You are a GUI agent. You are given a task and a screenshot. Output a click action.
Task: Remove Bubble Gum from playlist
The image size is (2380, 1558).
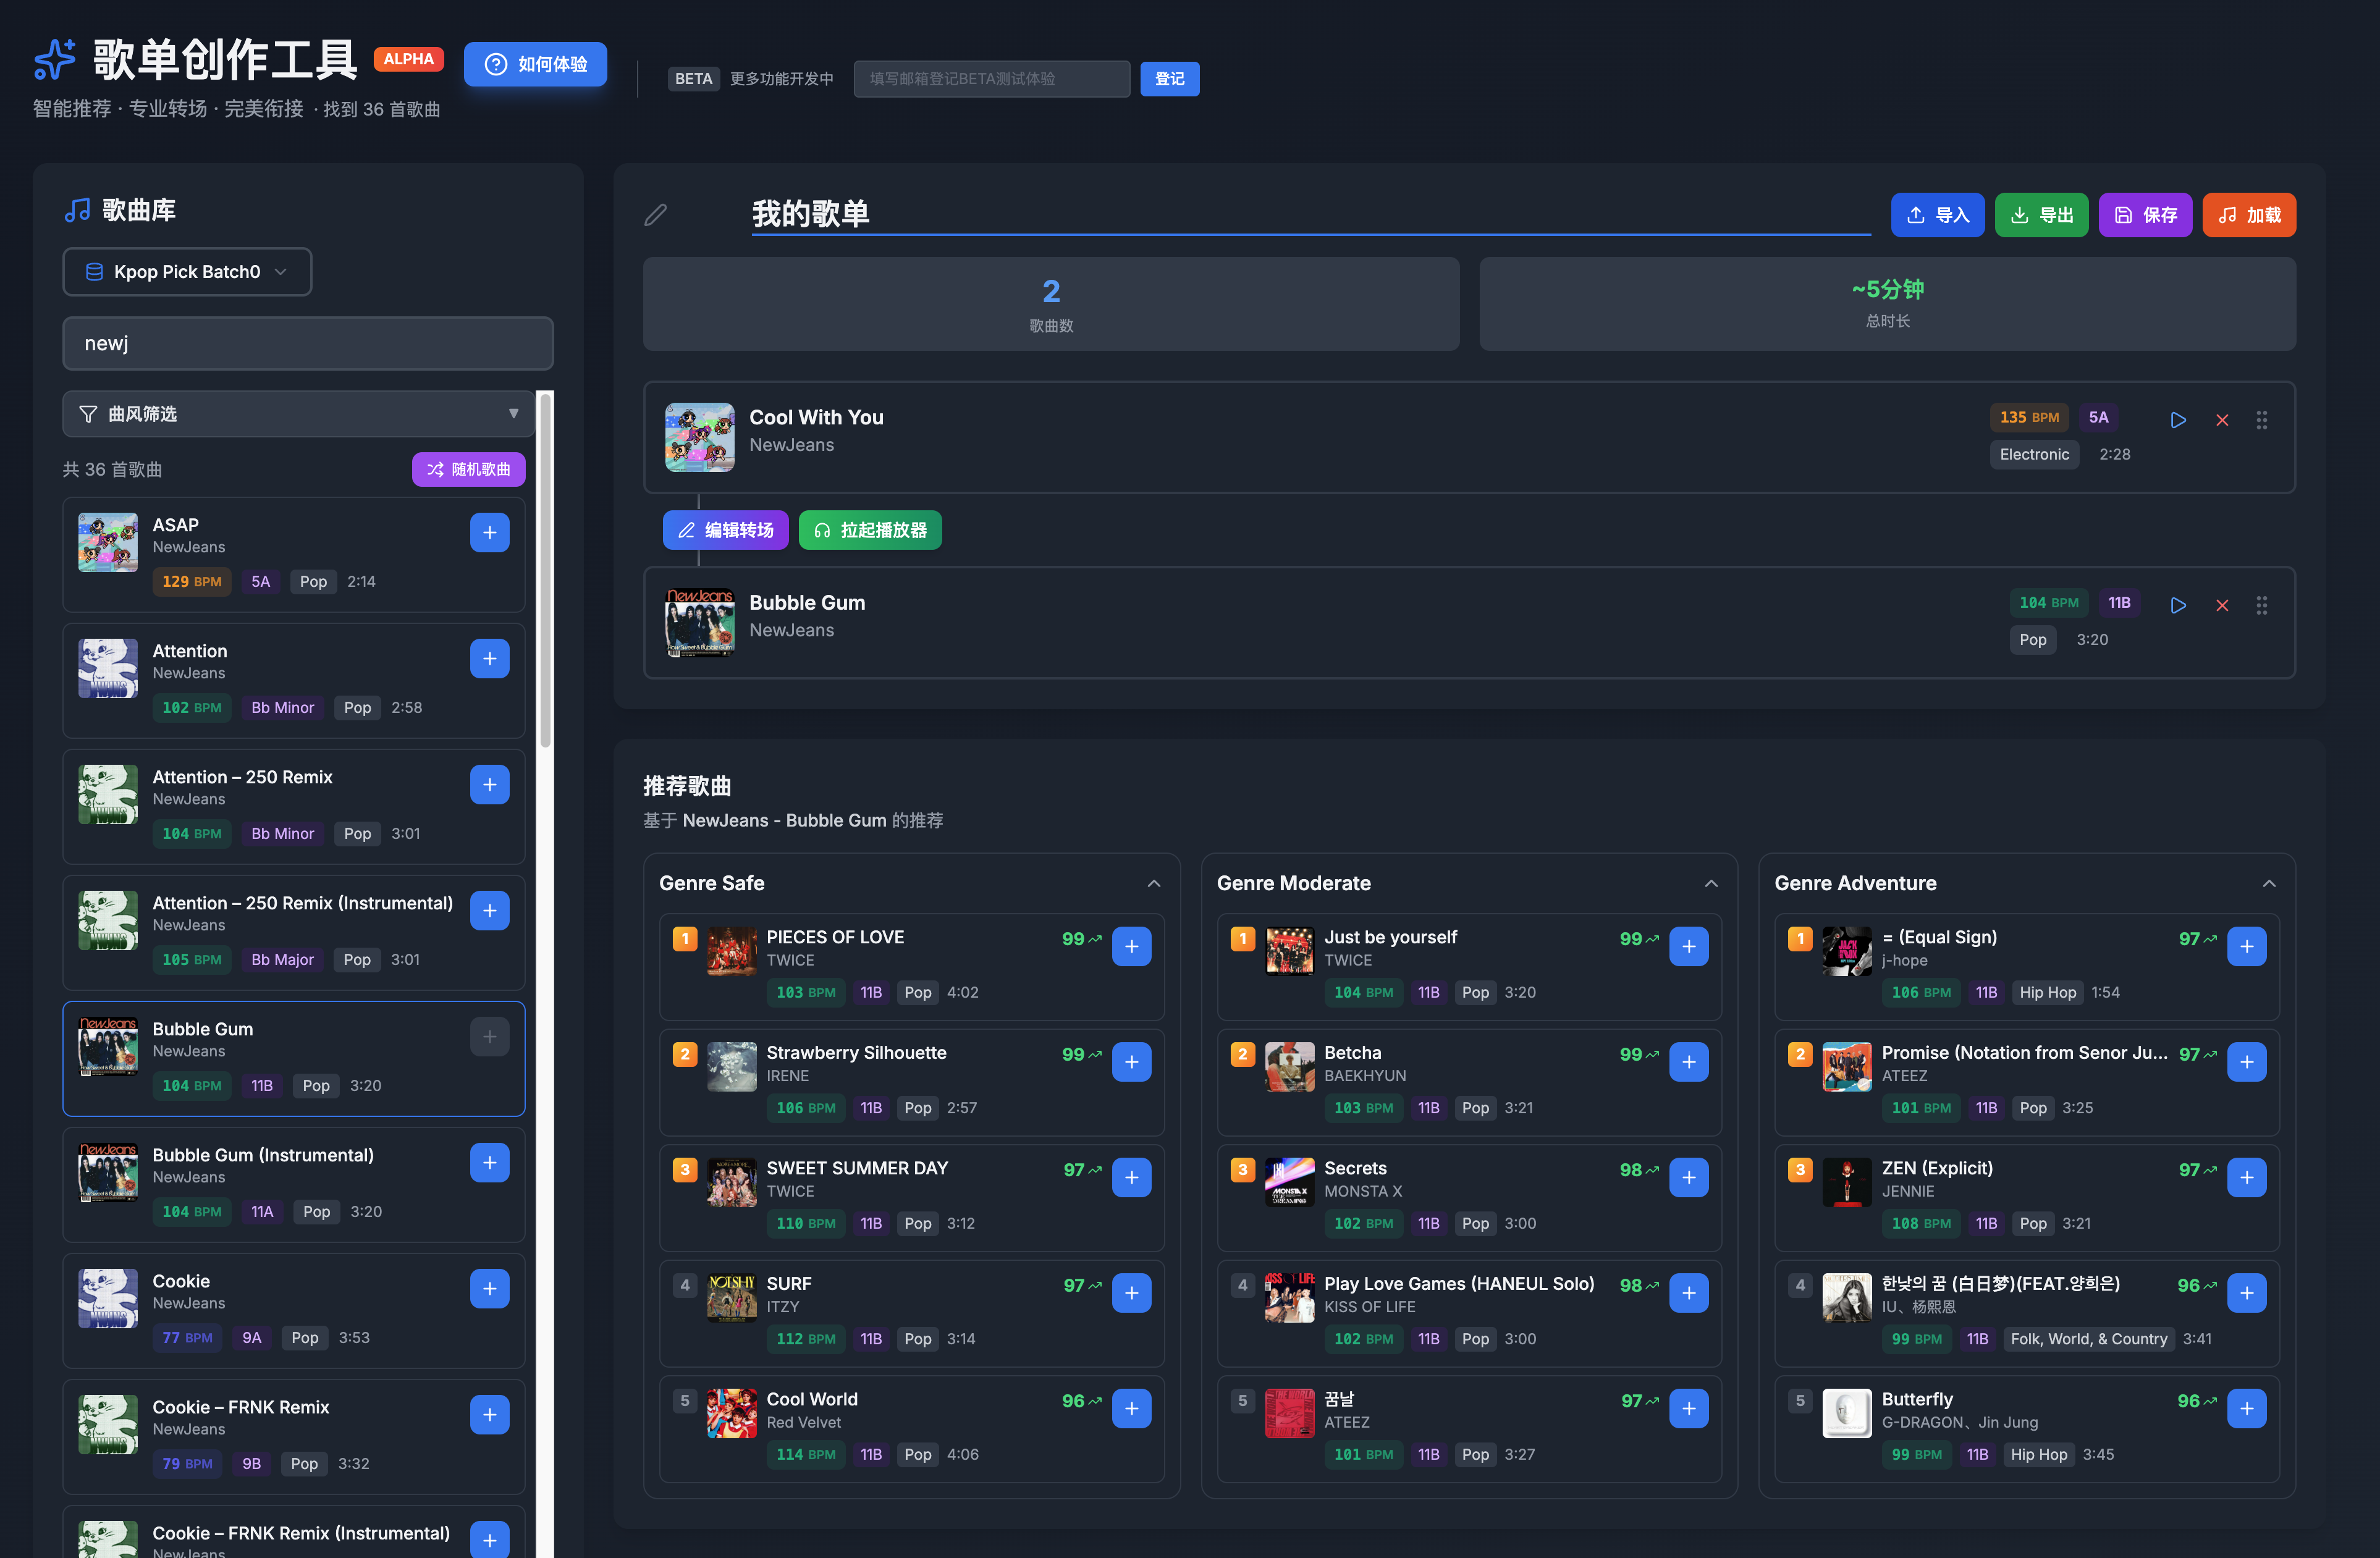click(x=2222, y=605)
